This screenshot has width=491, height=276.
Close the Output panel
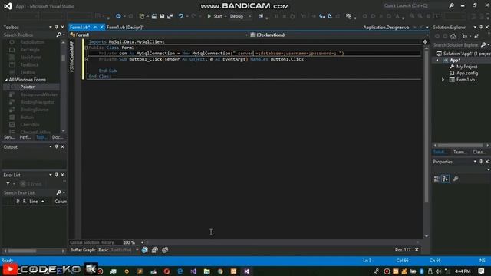[x=63, y=146]
